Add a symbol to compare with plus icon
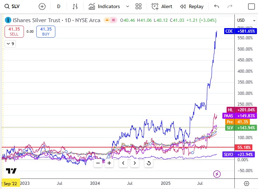 (42, 6)
